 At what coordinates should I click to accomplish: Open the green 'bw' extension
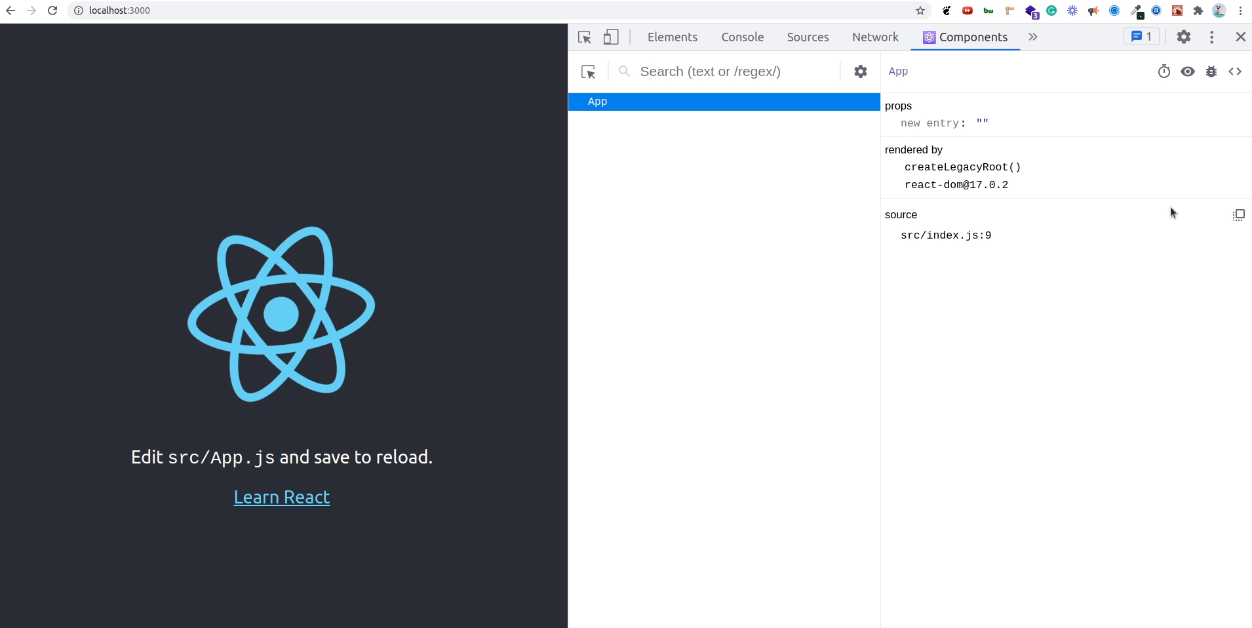(988, 10)
